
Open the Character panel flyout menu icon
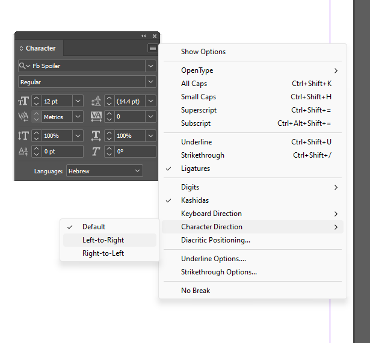(x=153, y=48)
